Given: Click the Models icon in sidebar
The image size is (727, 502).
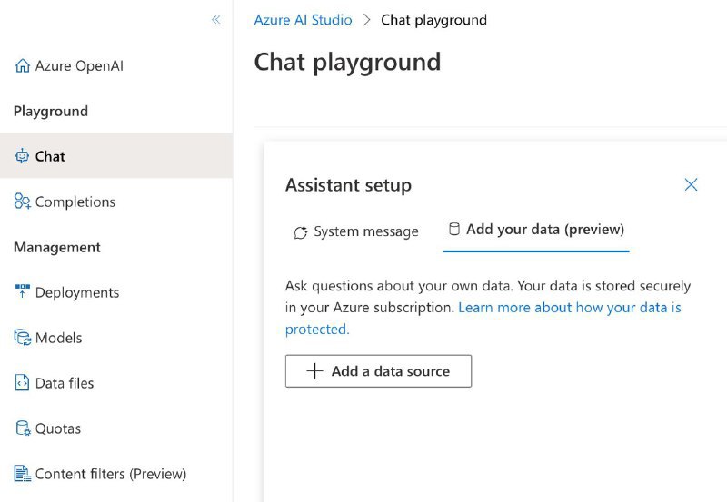Looking at the screenshot, I should point(23,338).
